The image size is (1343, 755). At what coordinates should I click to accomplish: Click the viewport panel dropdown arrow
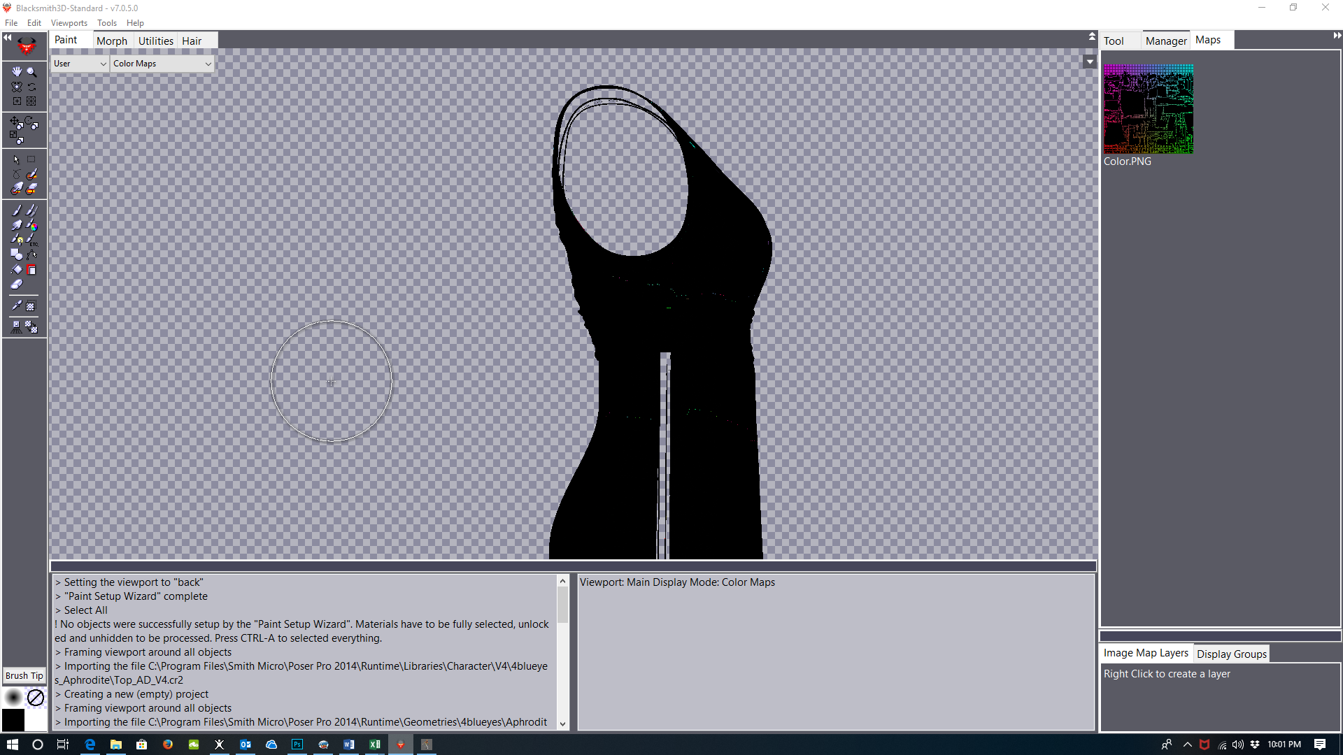click(1089, 62)
